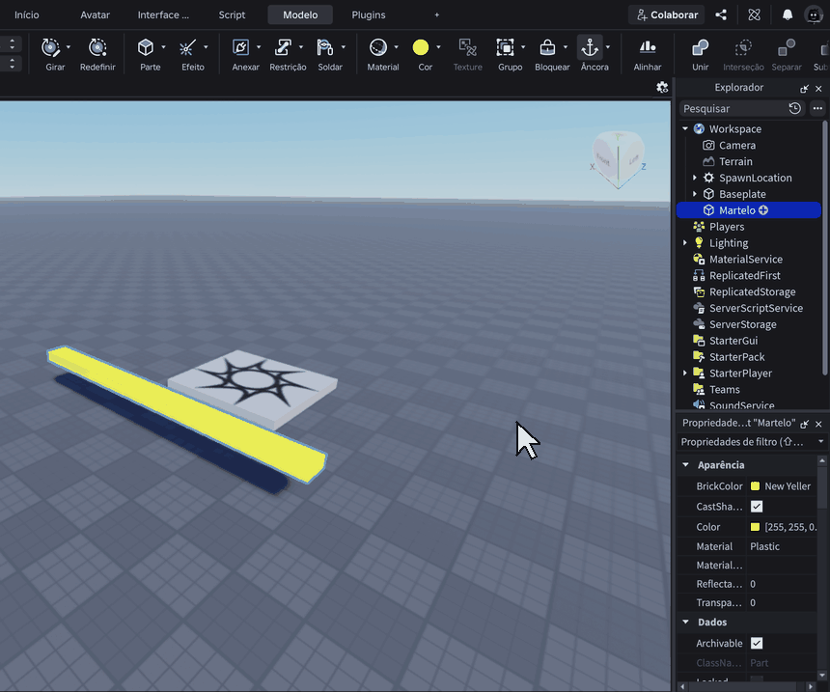Open the notifications bell
This screenshot has width=830, height=692.
click(x=788, y=14)
